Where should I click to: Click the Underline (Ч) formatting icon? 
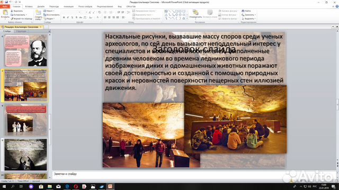tap(72, 17)
